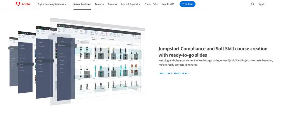Viewport: 282px width, 115px height.
Task: Click the "Just plug-and-play your content" paragraph
Action: [216, 63]
